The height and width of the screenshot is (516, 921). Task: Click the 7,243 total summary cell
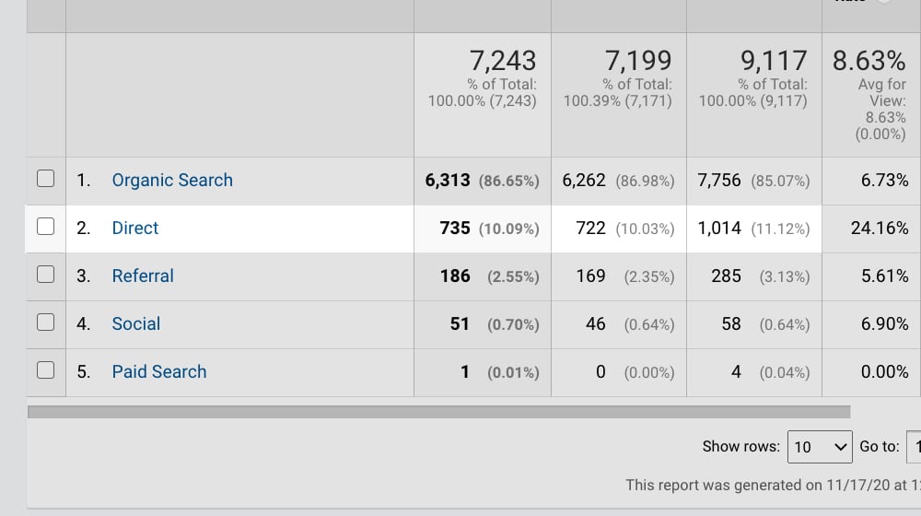[x=502, y=62]
